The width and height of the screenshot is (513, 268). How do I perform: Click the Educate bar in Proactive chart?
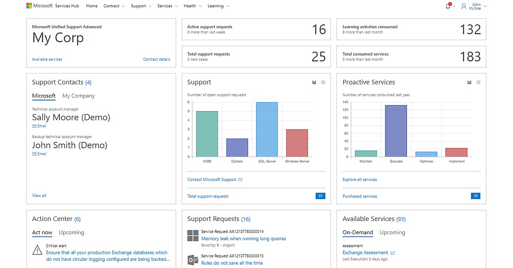coord(396,131)
